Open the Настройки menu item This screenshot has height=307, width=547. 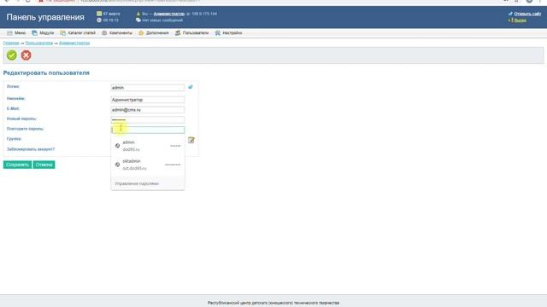pos(228,32)
